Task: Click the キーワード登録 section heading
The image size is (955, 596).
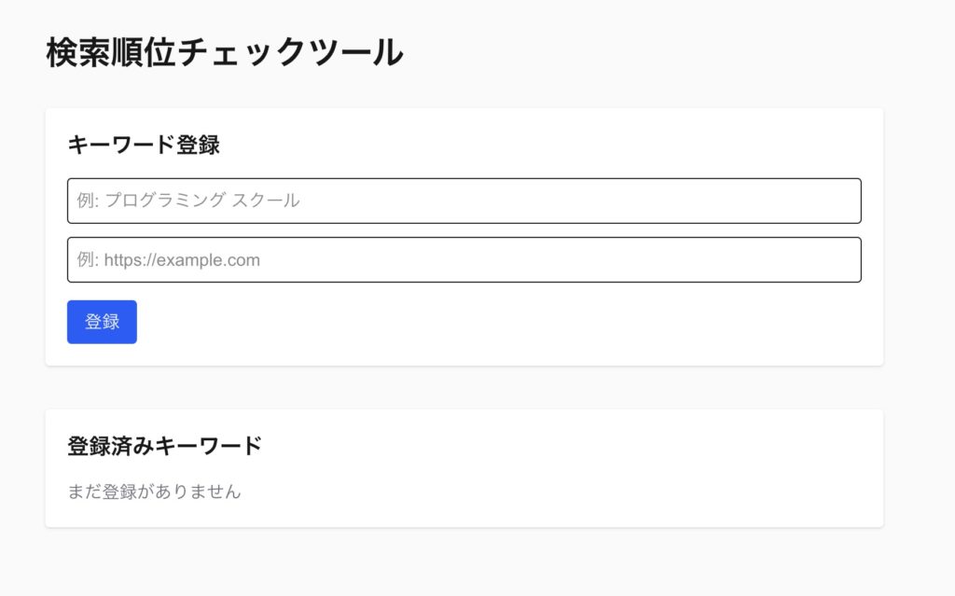Action: [144, 145]
